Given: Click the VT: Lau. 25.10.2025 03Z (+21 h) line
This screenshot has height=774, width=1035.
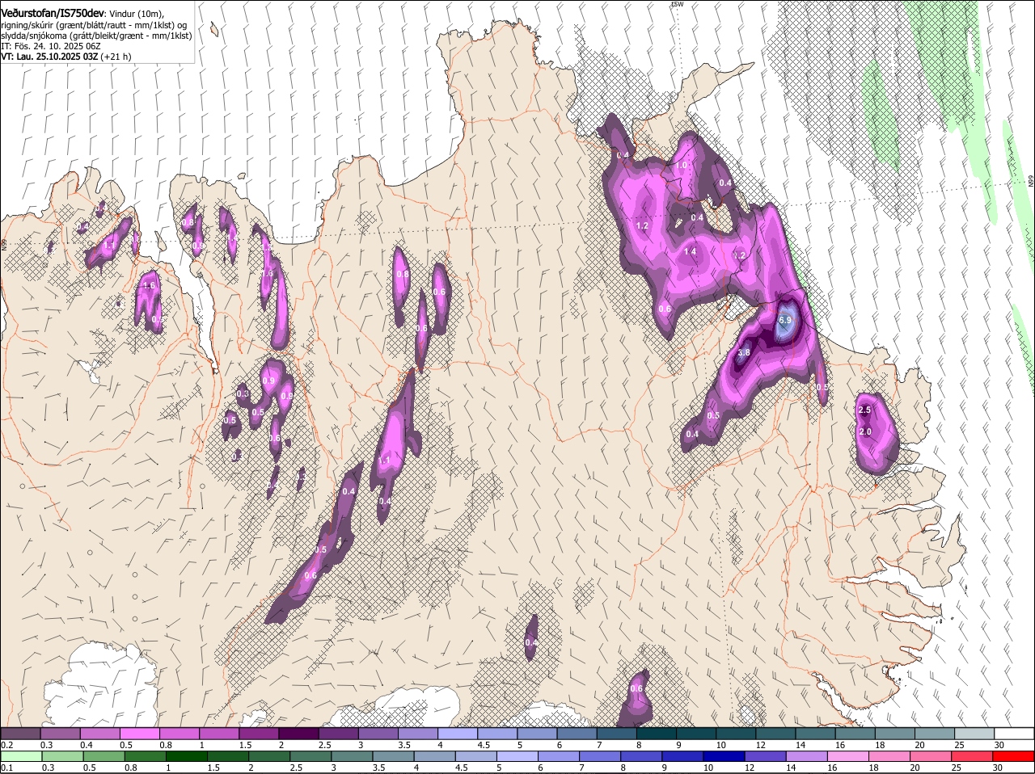Looking at the screenshot, I should [x=65, y=57].
